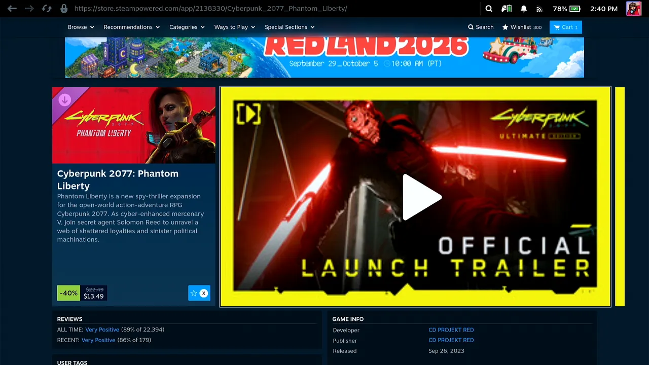Expand the Recommendations dropdown
The height and width of the screenshot is (365, 649).
(132, 27)
